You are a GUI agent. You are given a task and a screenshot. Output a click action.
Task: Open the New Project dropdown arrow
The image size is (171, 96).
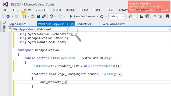click(28, 17)
